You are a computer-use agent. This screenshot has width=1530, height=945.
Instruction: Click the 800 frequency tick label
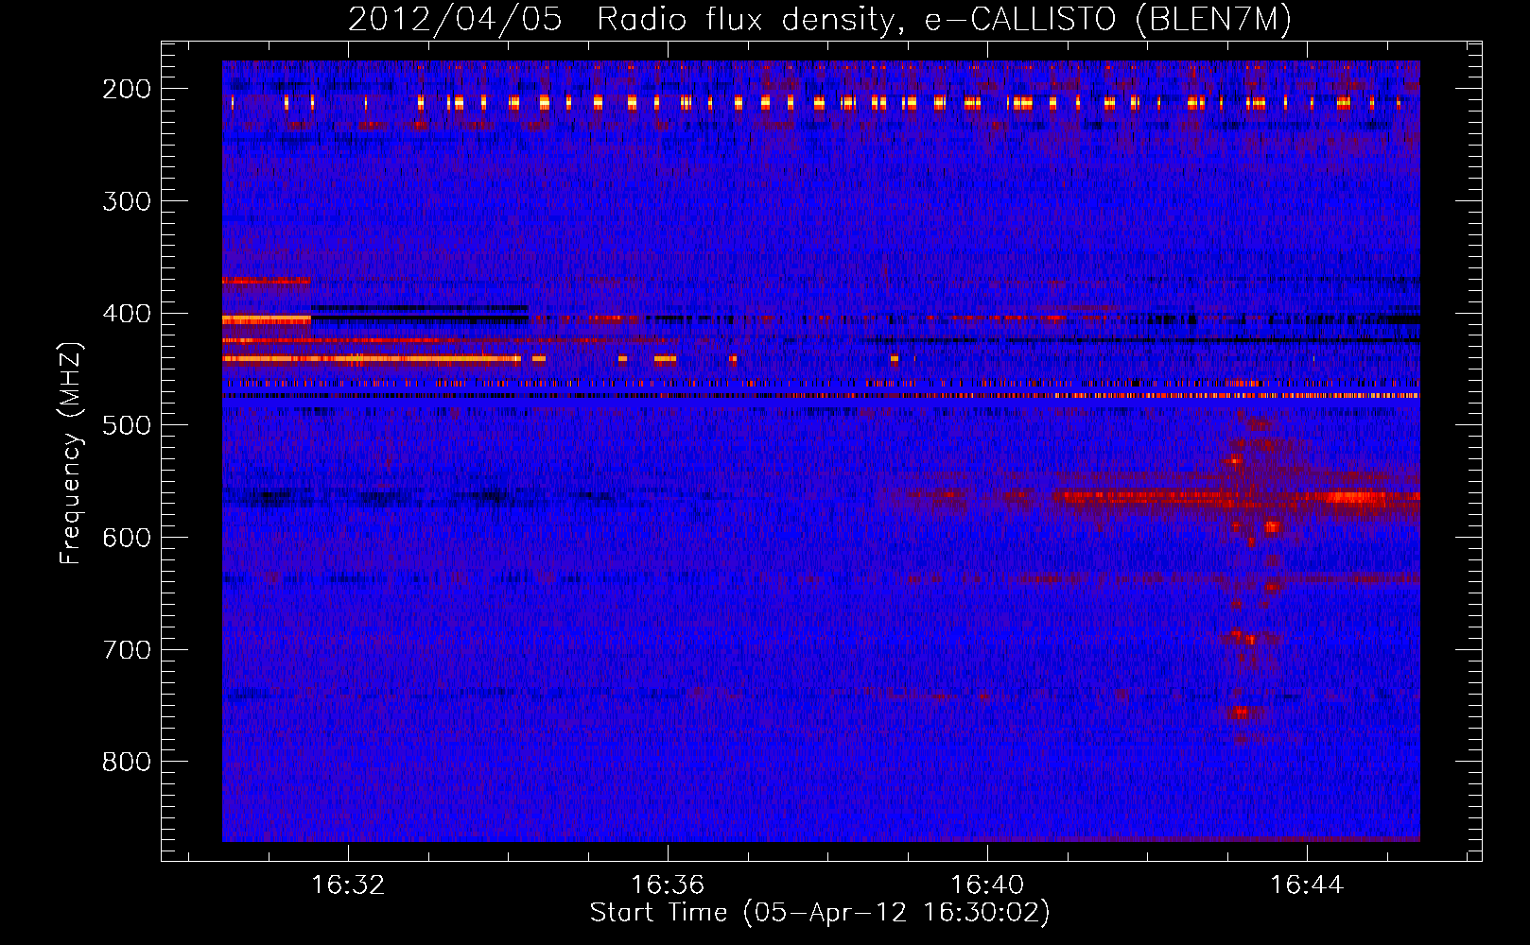click(127, 762)
